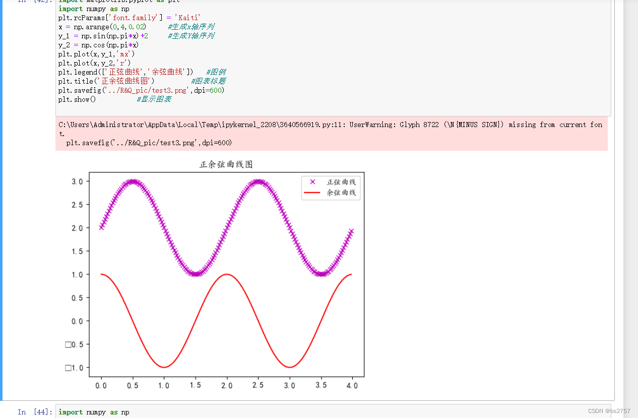Viewport: 638px width, 418px height.
Task: Click the comment #生成x轴序列
Action: 191,27
